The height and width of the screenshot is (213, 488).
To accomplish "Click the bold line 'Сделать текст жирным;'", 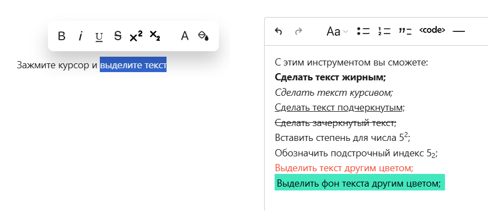I will click(x=330, y=78).
